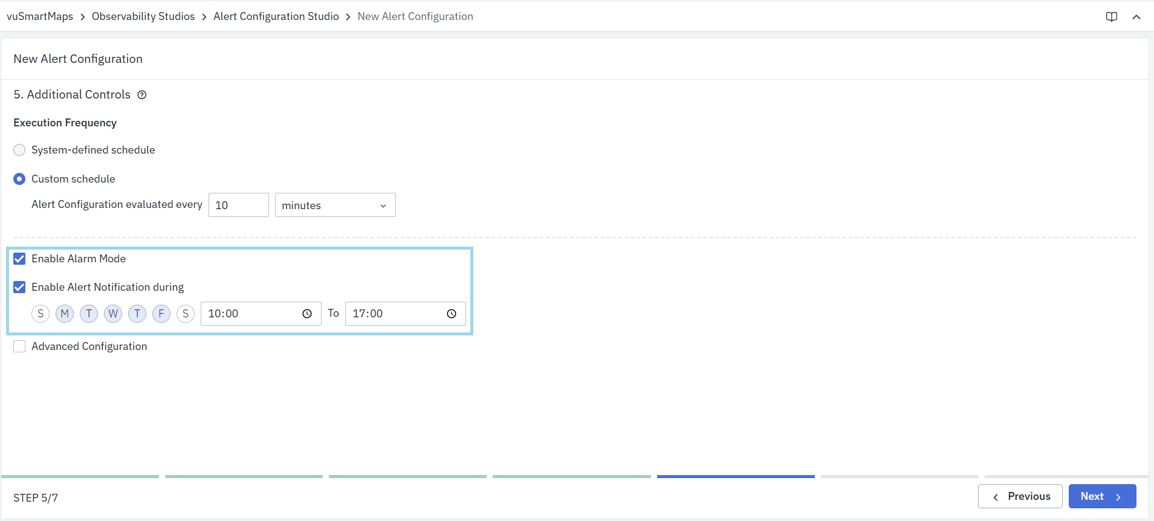Open the documentation book icon
Viewport: 1154px width, 521px height.
tap(1111, 17)
